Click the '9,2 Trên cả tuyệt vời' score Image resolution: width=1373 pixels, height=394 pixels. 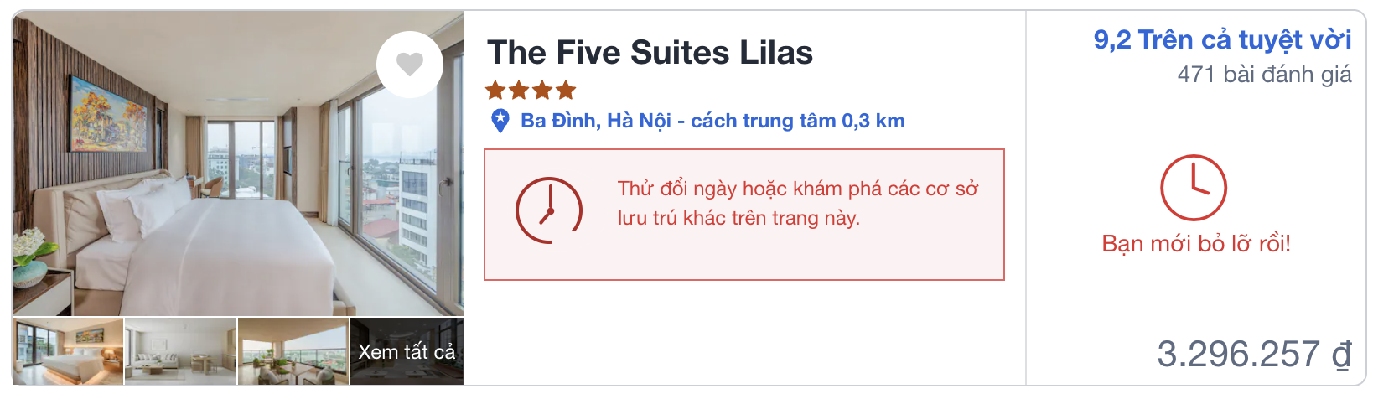(1221, 39)
